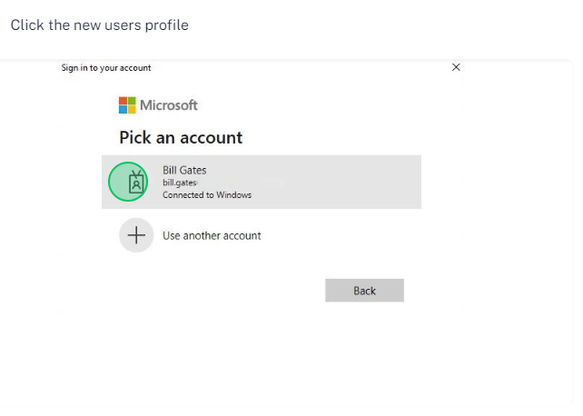Choose 'Use another account' option
The width and height of the screenshot is (583, 416).
(x=212, y=235)
